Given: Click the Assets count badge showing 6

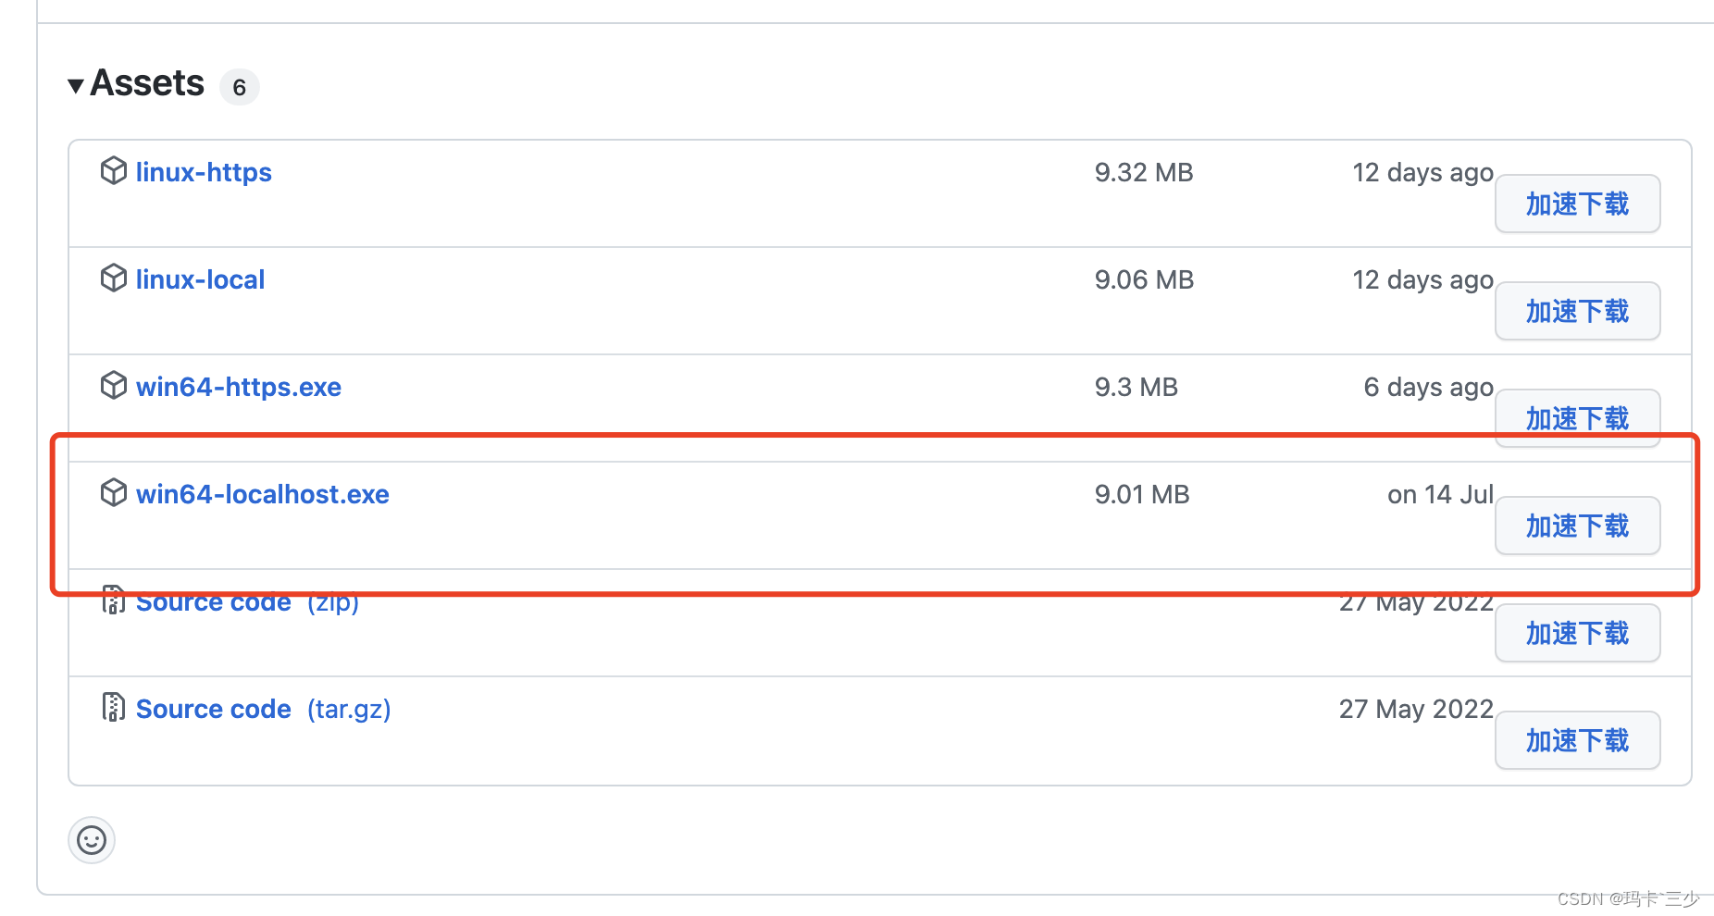Looking at the screenshot, I should [239, 87].
